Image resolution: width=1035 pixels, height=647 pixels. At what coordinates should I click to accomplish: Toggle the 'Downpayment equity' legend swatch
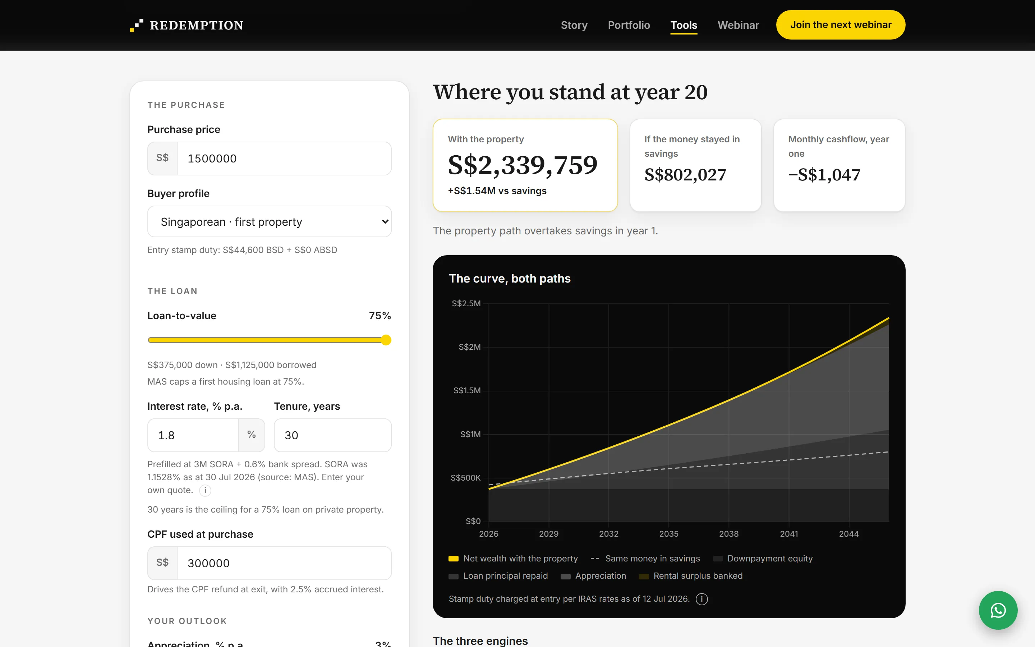(x=718, y=559)
